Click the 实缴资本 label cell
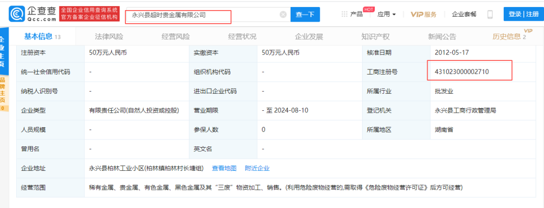Viewport: 544px width, 208px height. pos(223,53)
